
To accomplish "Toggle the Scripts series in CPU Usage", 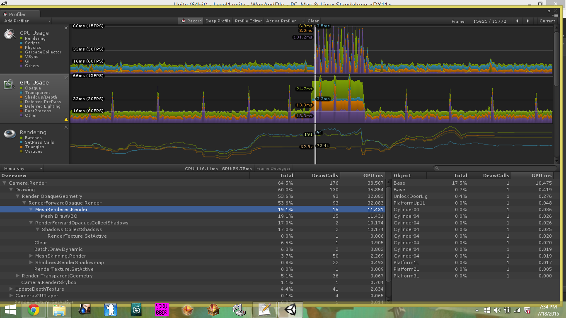I will tap(30, 43).
